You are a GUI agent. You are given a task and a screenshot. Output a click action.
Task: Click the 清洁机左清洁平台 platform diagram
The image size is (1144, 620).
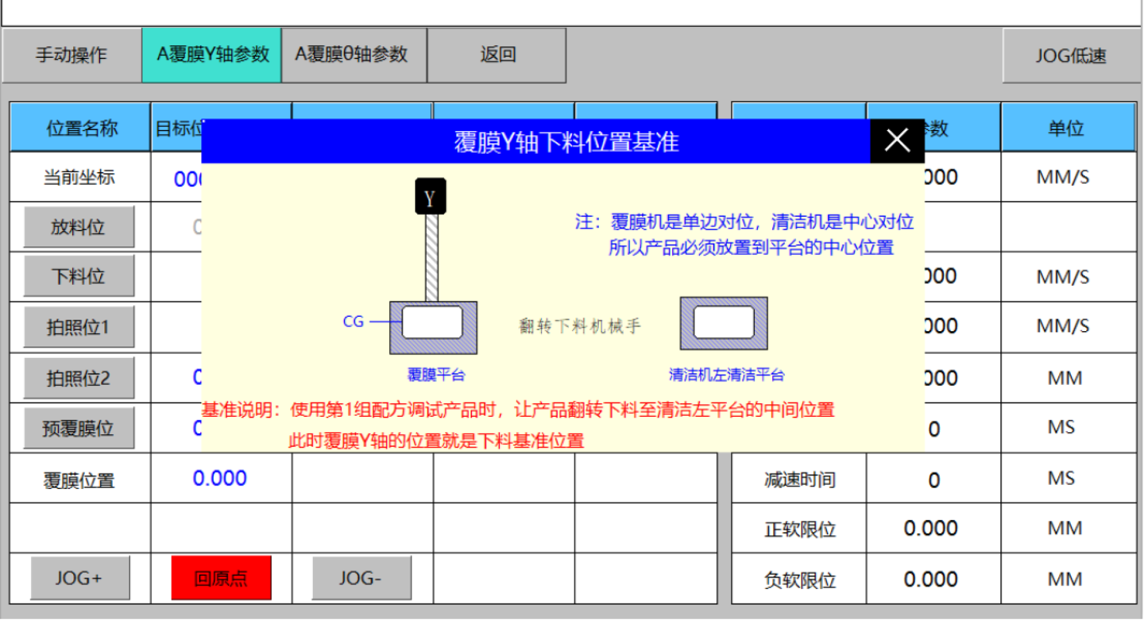tap(723, 323)
